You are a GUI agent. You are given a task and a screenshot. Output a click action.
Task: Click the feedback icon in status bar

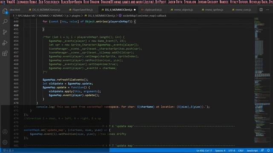tap(262, 150)
